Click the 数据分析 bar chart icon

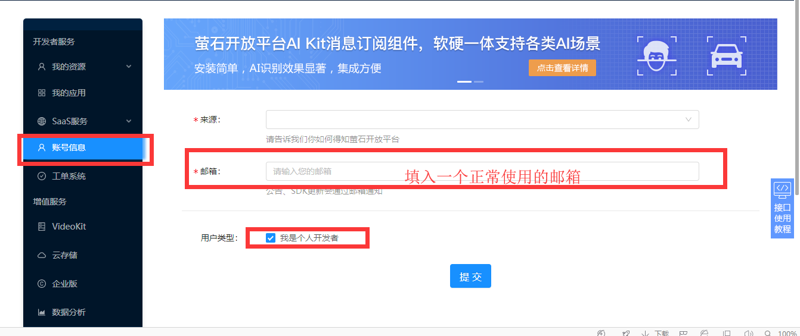[42, 312]
